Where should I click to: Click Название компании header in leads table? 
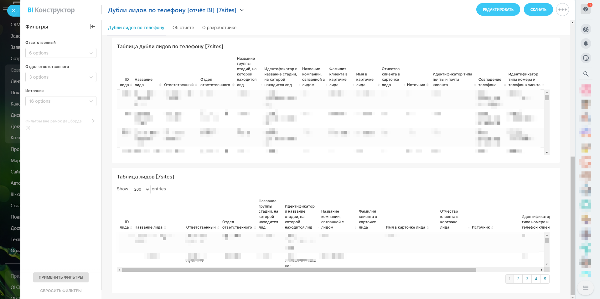pos(333,219)
